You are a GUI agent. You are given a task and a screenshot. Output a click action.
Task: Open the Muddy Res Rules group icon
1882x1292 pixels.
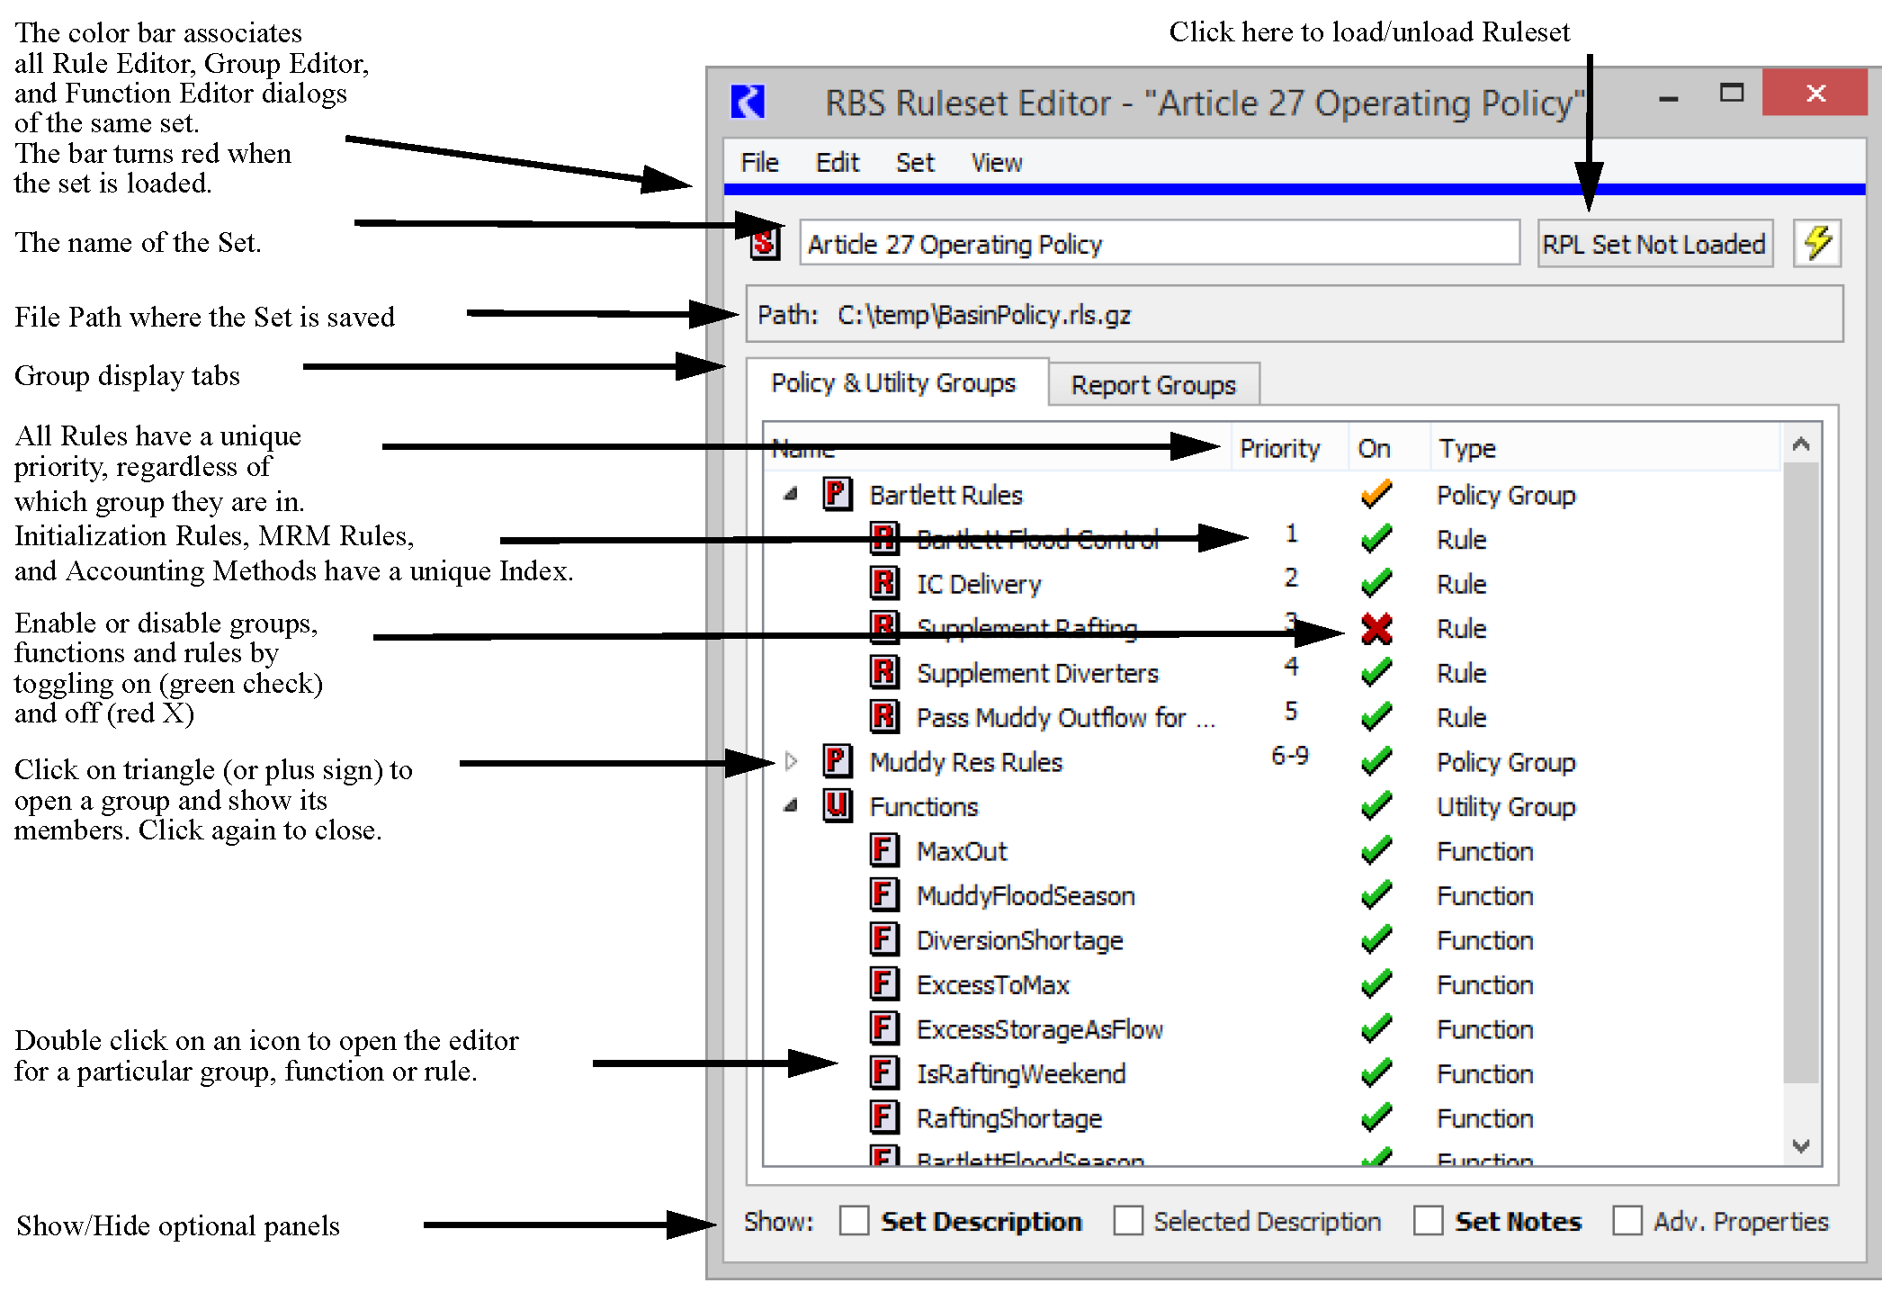point(837,761)
